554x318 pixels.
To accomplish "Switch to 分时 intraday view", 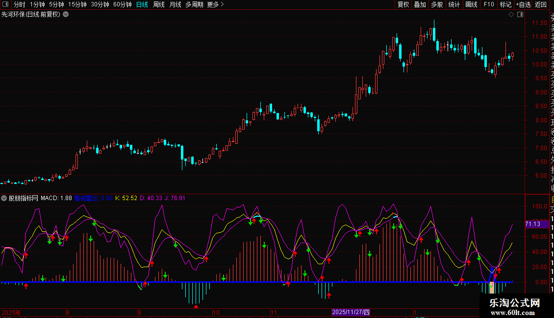I will coord(19,4).
